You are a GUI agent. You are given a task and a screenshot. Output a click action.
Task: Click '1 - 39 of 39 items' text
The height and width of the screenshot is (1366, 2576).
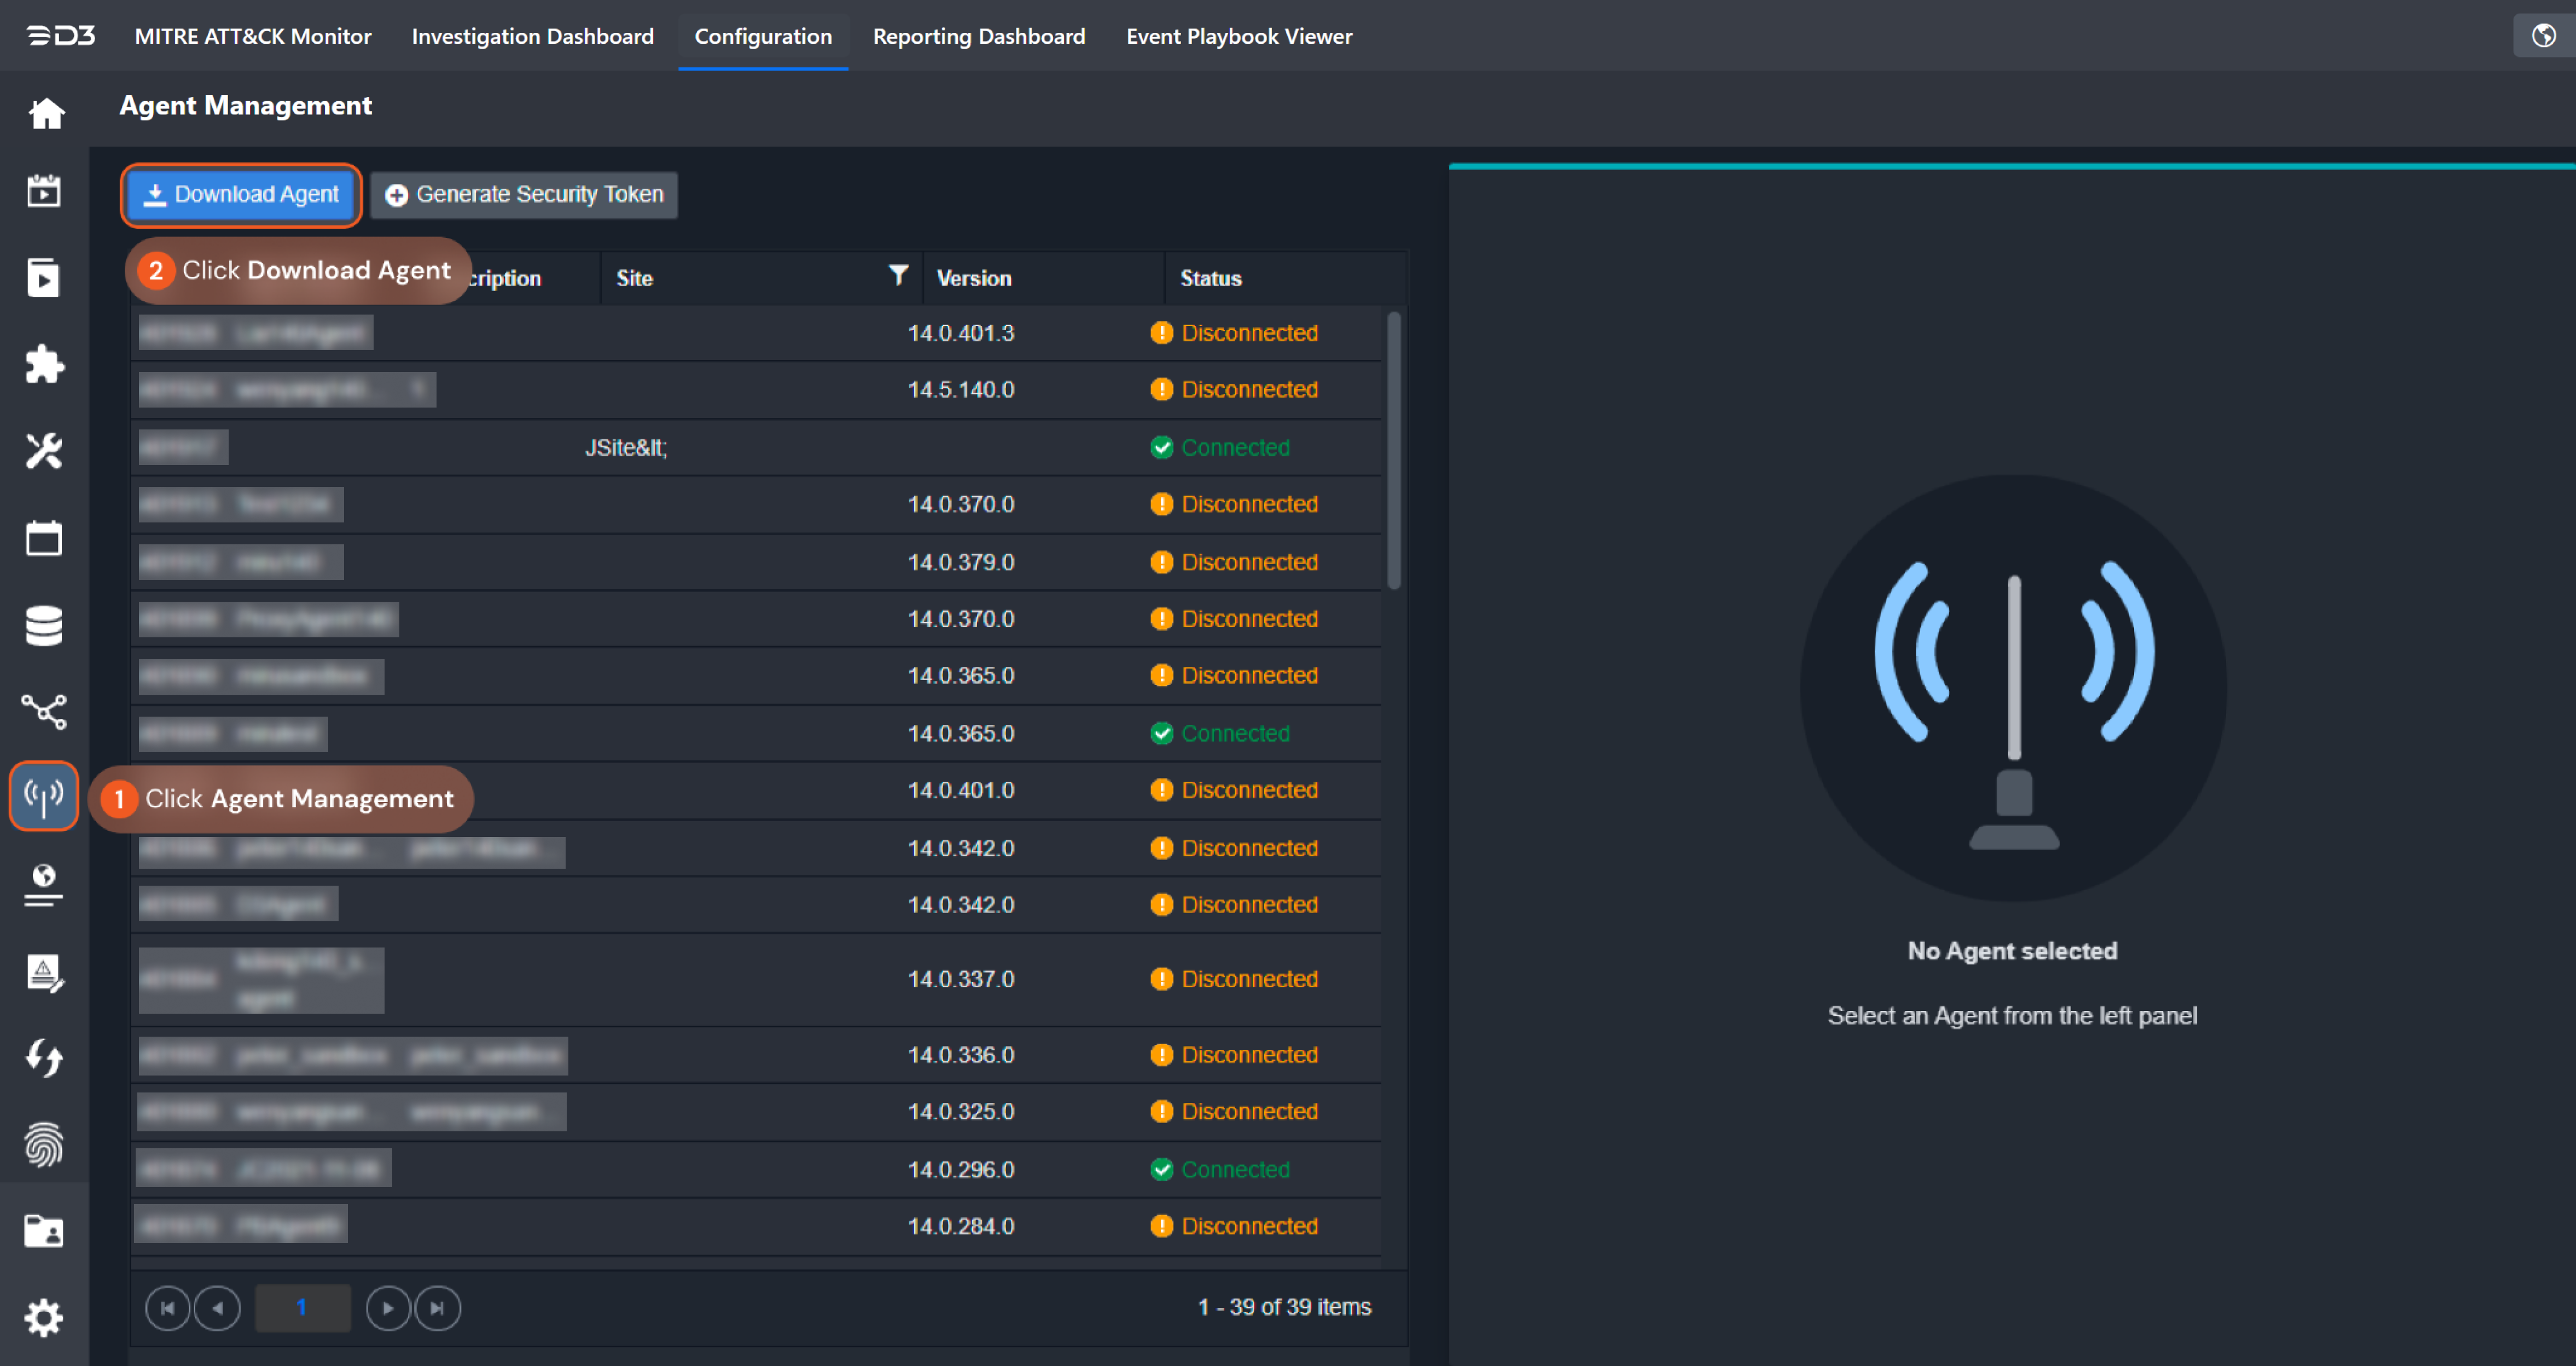point(1285,1307)
